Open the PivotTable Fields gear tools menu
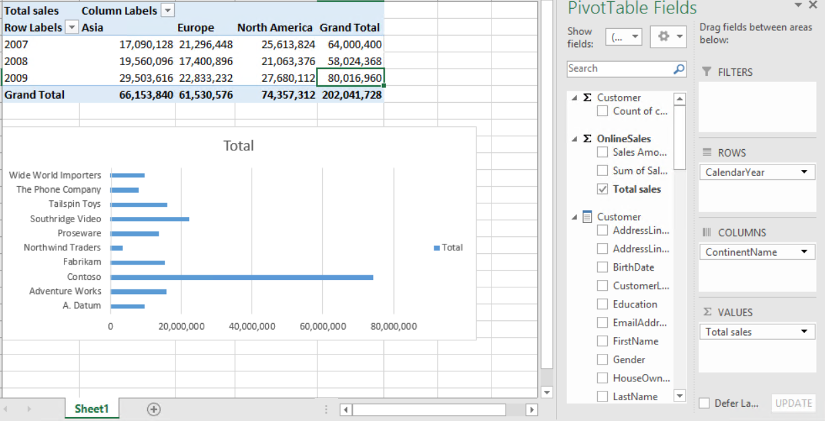This screenshot has width=825, height=421. [668, 37]
